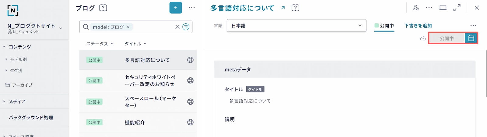The width and height of the screenshot is (487, 137).
Task: Click the タイトル text field value
Action: pos(250,101)
